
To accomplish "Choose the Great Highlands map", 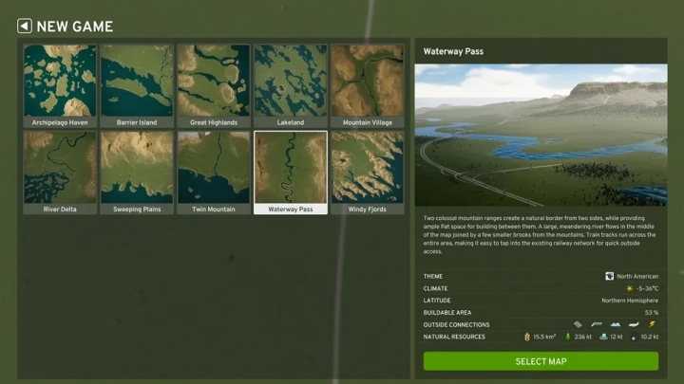I will click(x=214, y=85).
